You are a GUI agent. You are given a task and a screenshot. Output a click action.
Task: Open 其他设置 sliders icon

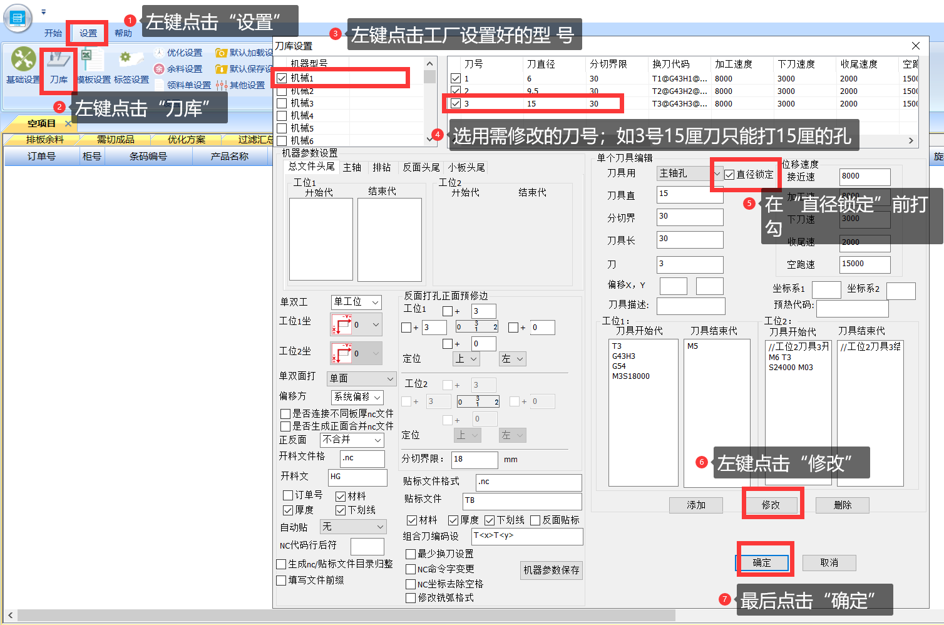click(221, 85)
